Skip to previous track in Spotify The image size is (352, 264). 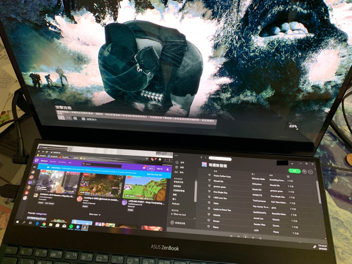(238, 236)
